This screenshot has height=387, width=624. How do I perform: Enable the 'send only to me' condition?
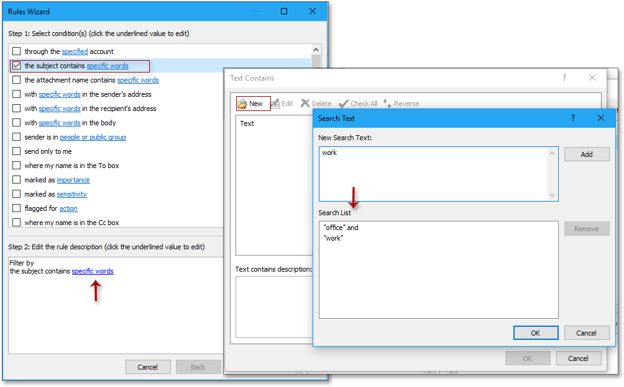[x=17, y=151]
